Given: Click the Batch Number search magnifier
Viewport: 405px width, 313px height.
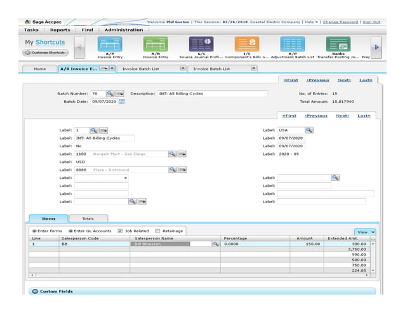Looking at the screenshot, I should pos(110,93).
